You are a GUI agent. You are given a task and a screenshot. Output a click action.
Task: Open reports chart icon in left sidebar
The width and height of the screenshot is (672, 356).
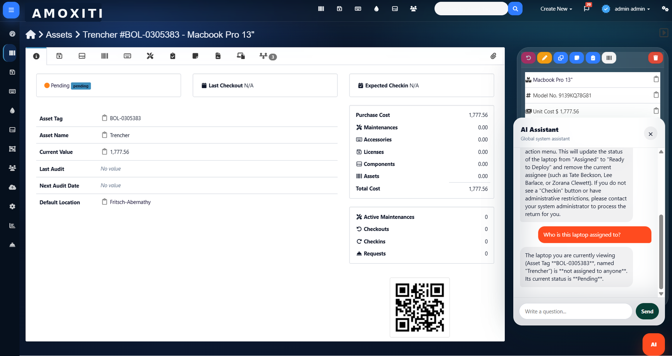(x=12, y=226)
